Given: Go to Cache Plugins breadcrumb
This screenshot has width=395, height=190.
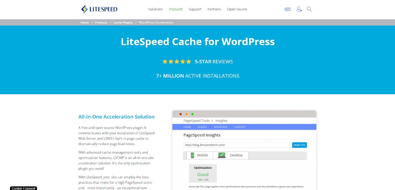Looking at the screenshot, I should [123, 22].
